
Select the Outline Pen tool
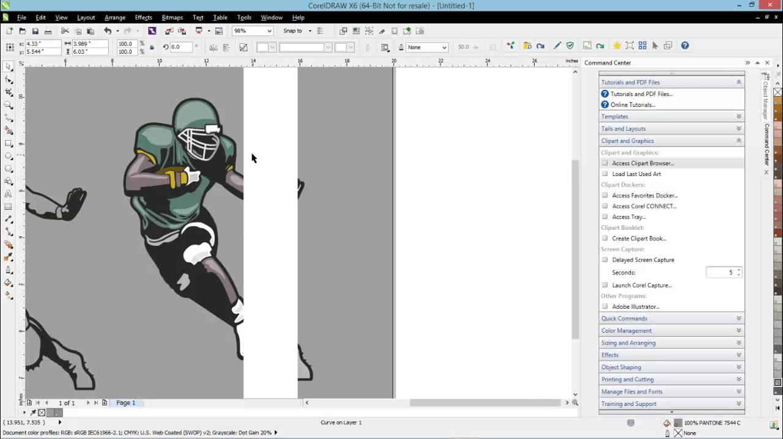click(x=9, y=270)
